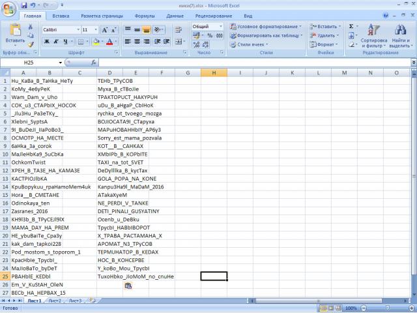The height and width of the screenshot is (313, 417).
Task: Click the fill color paint bucket swatch
Action: pos(96,42)
